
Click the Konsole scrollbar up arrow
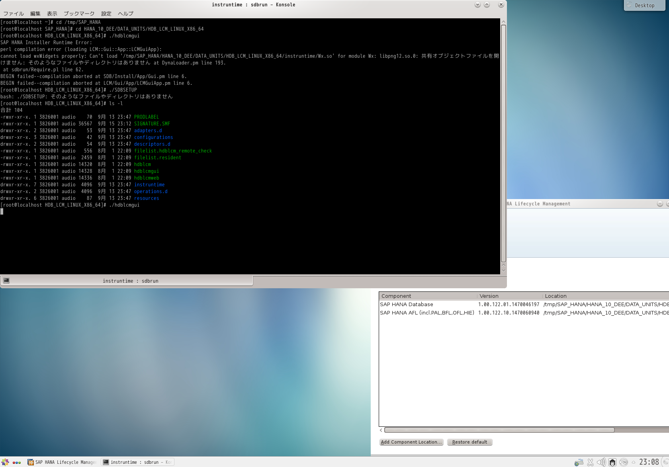503,21
